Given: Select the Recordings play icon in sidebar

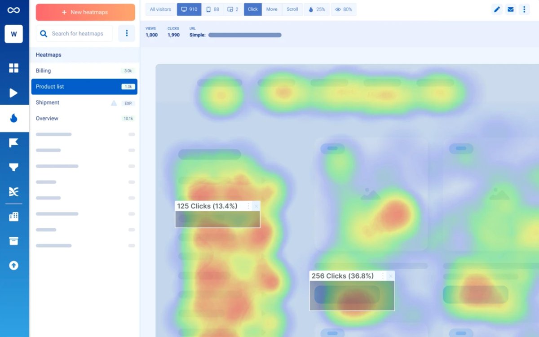Looking at the screenshot, I should click(14, 93).
